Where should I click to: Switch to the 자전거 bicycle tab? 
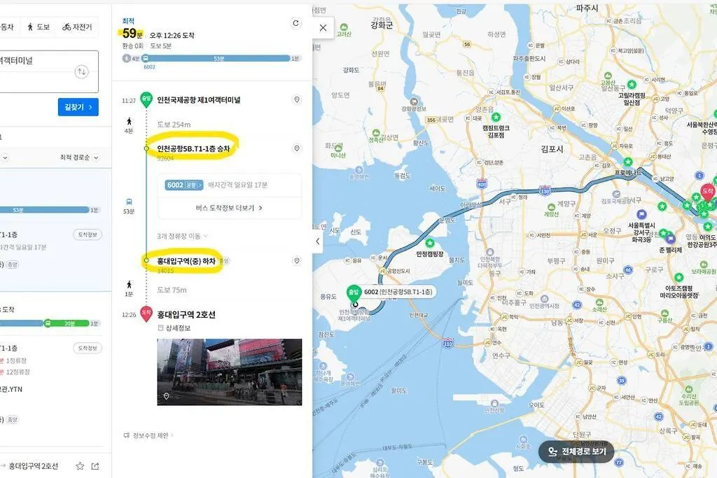77,27
